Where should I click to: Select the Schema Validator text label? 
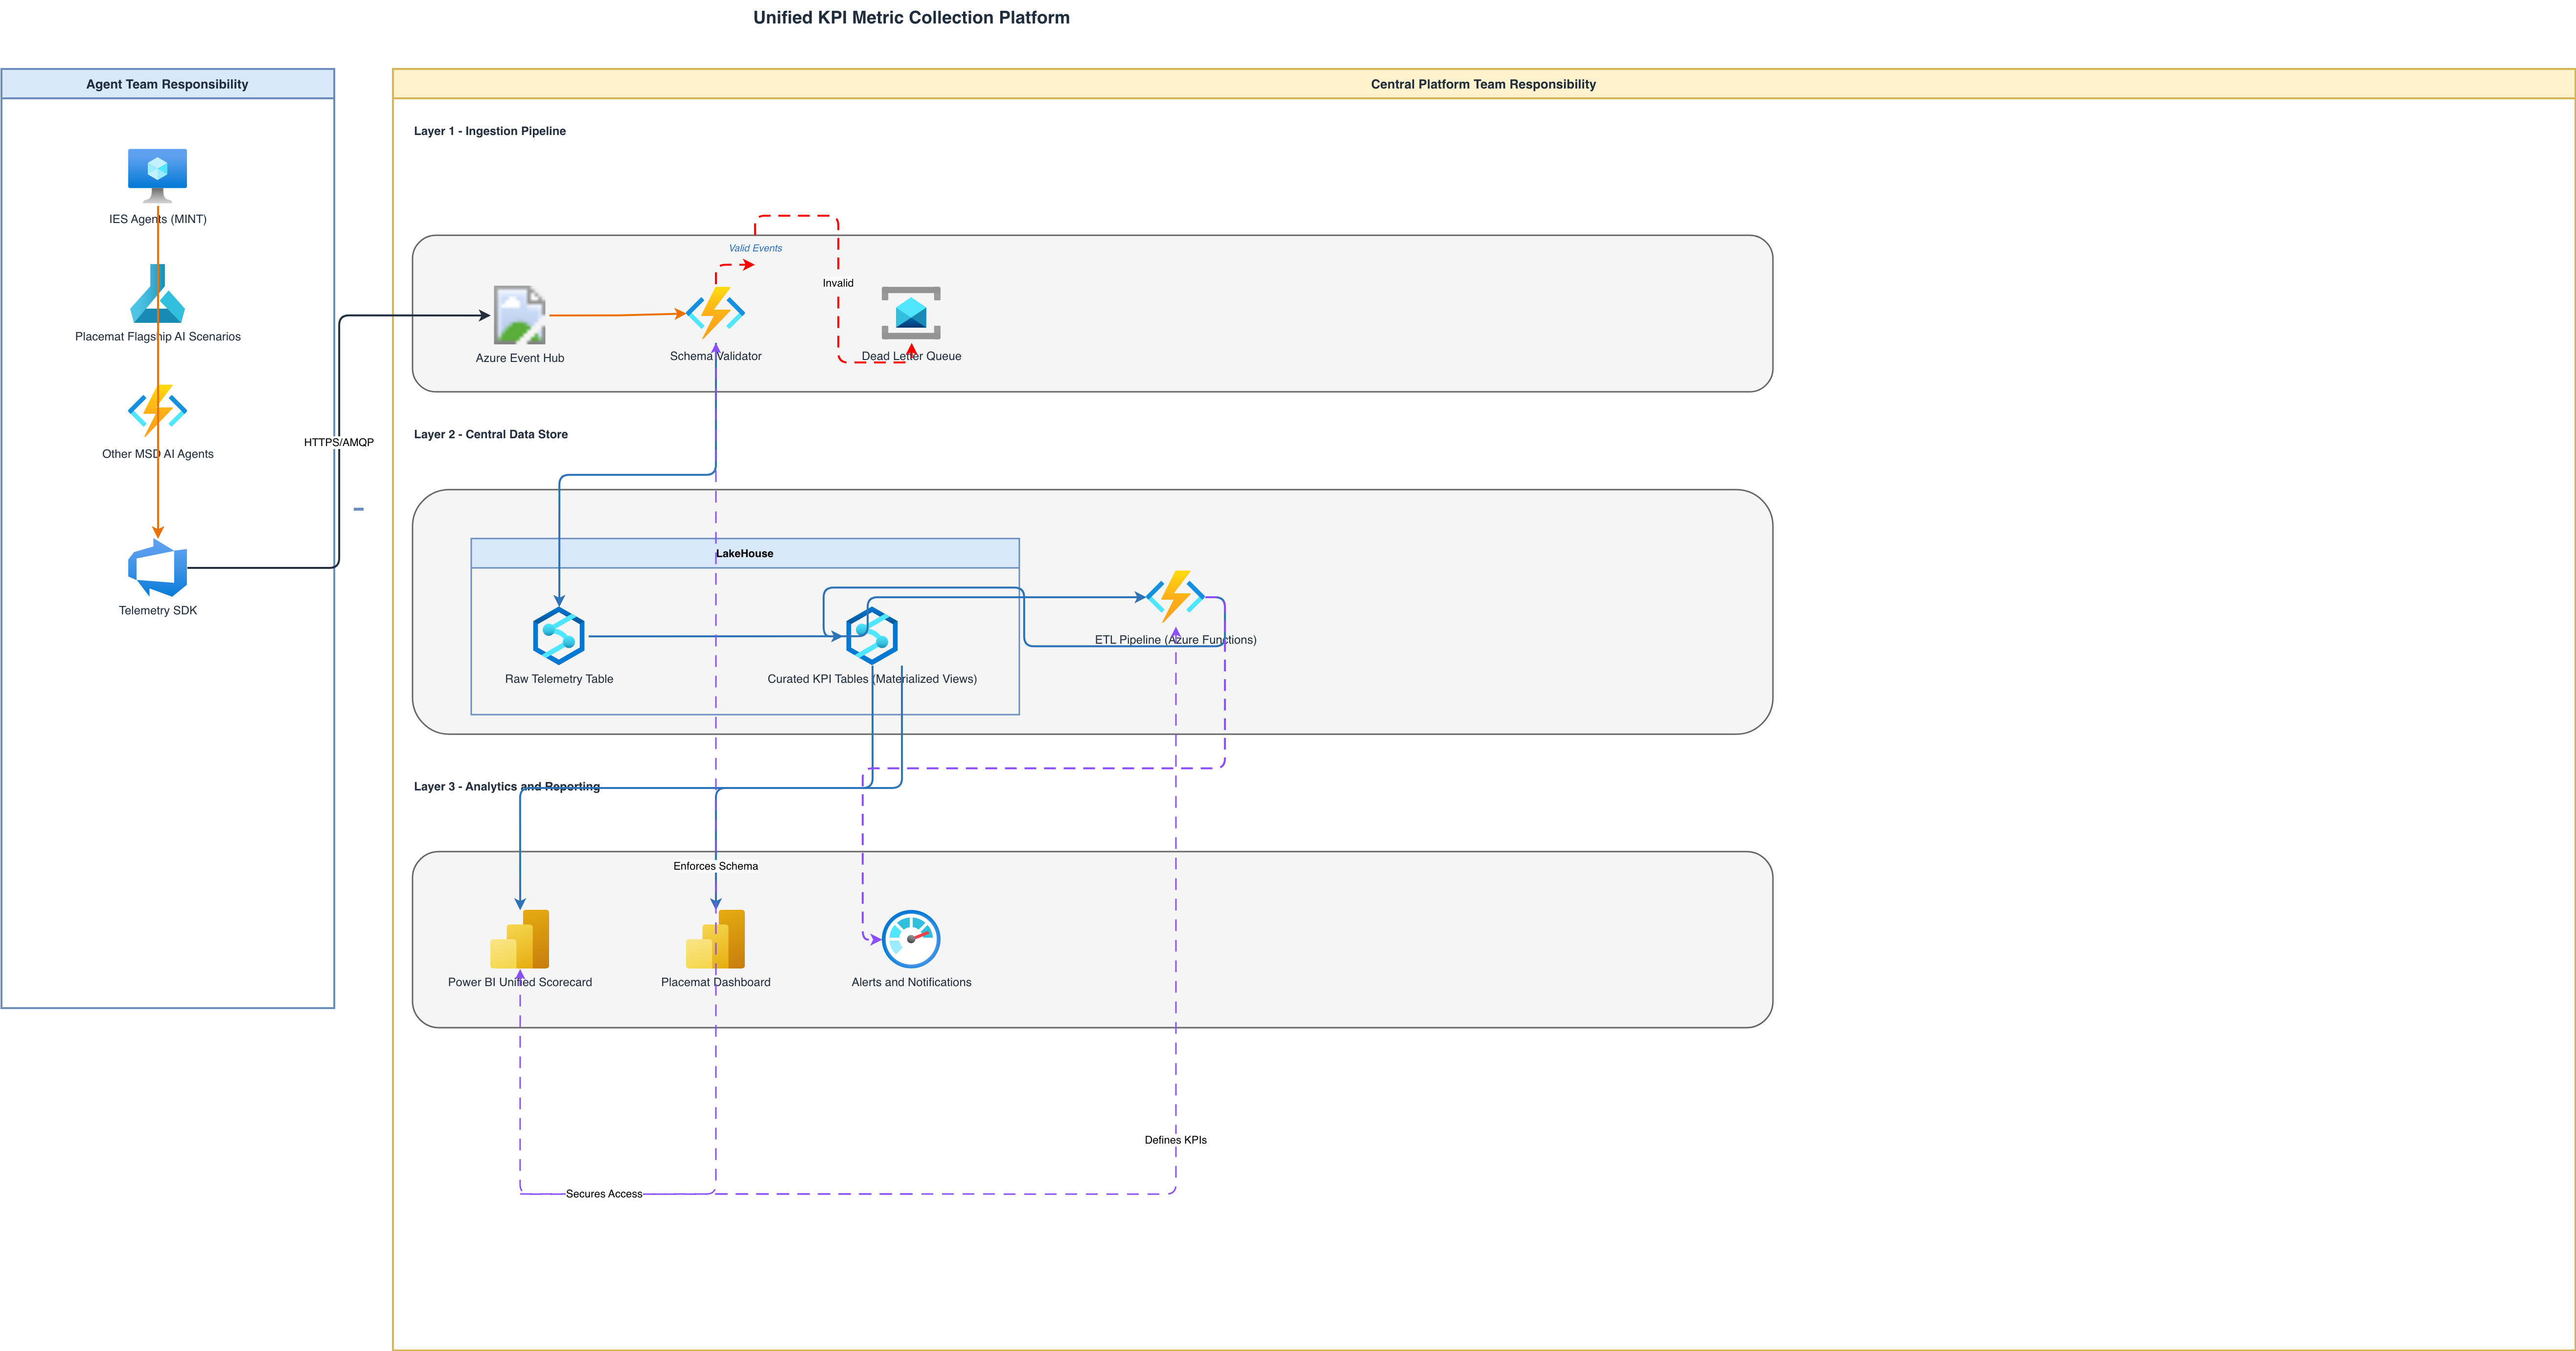[716, 356]
